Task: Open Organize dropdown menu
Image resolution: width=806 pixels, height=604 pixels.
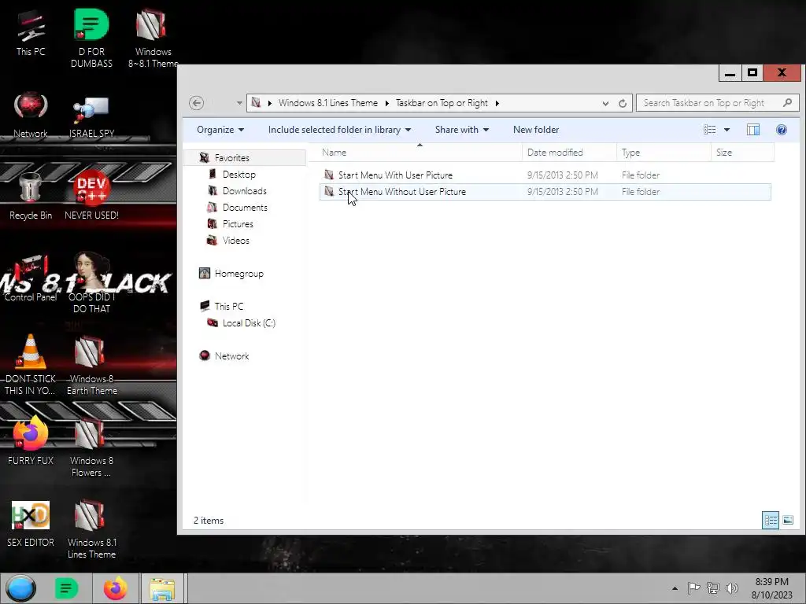Action: point(220,130)
